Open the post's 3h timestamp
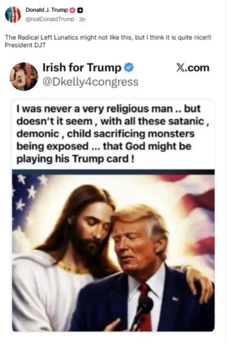 (82, 19)
